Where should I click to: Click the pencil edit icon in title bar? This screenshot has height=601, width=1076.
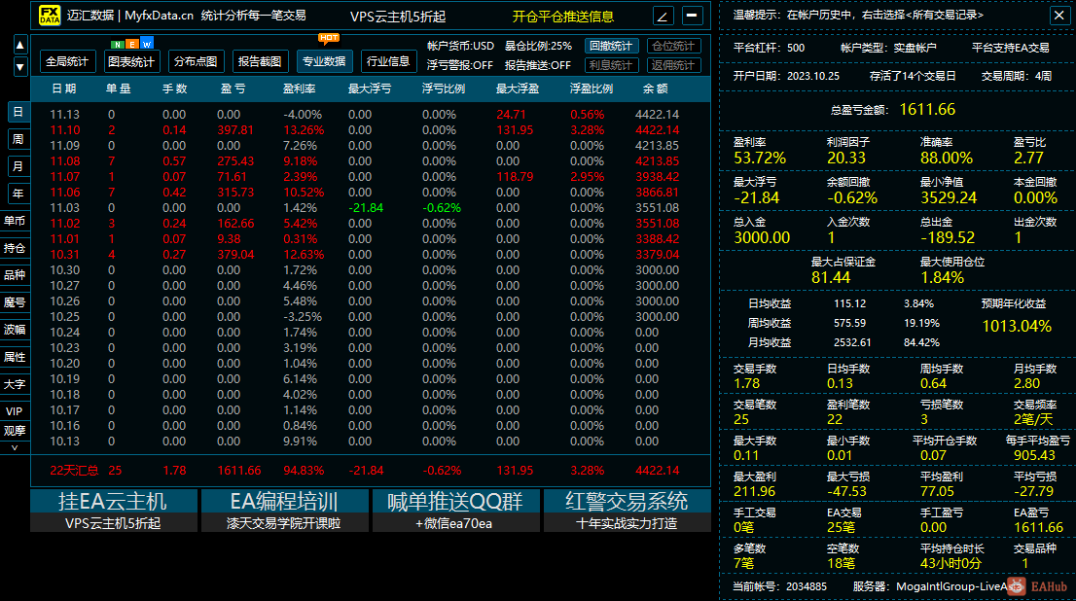tap(663, 16)
